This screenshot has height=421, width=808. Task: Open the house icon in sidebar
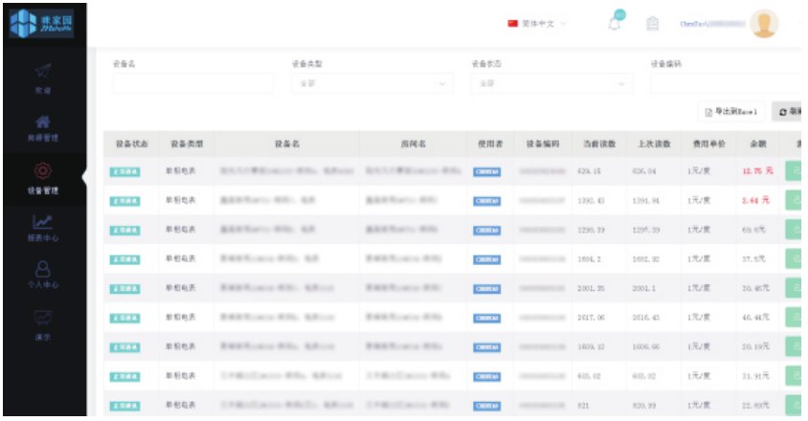click(43, 122)
